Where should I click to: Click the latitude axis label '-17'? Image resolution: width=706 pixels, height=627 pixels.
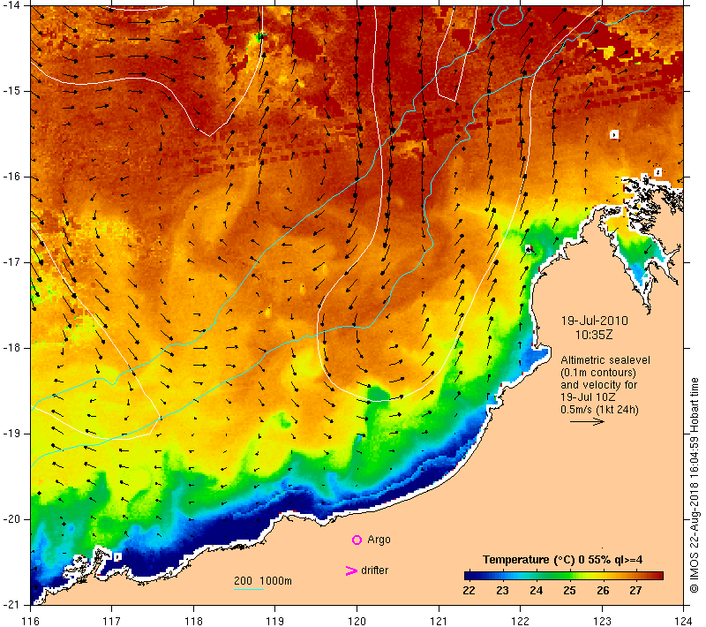[x=11, y=262]
